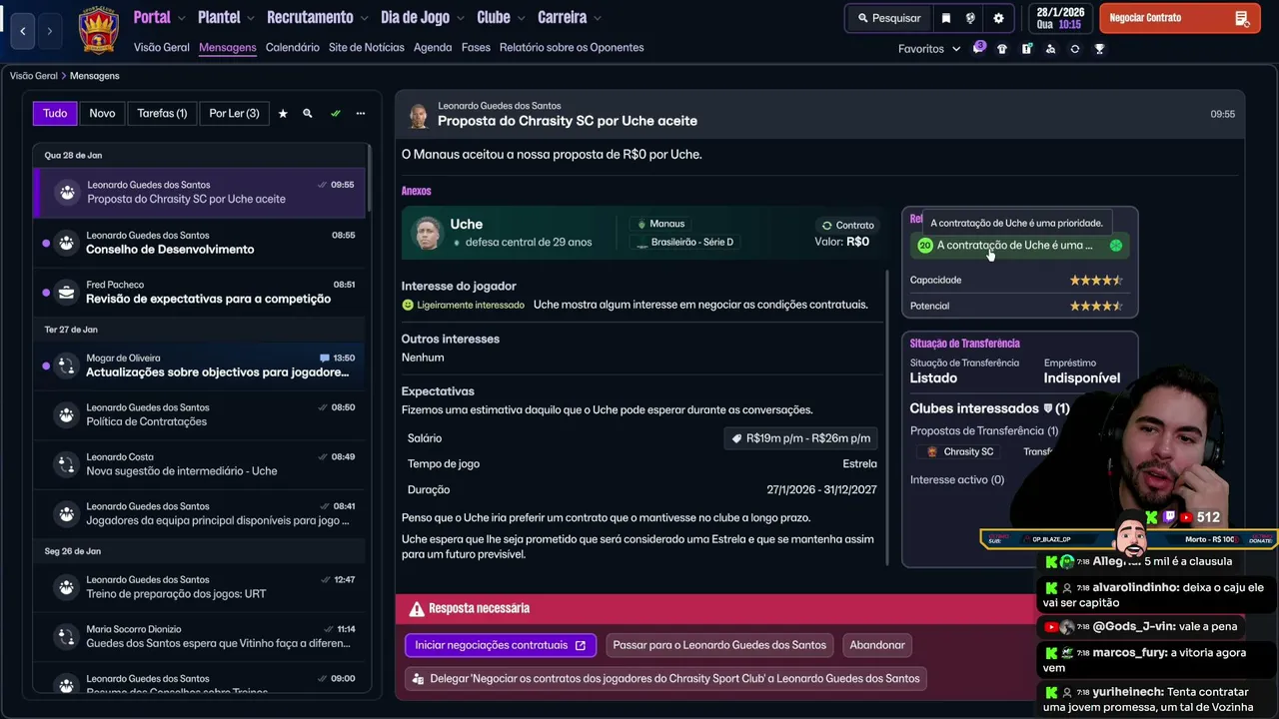This screenshot has width=1279, height=719.
Task: Select the Por Ler (3) message filter
Action: pyautogui.click(x=234, y=114)
